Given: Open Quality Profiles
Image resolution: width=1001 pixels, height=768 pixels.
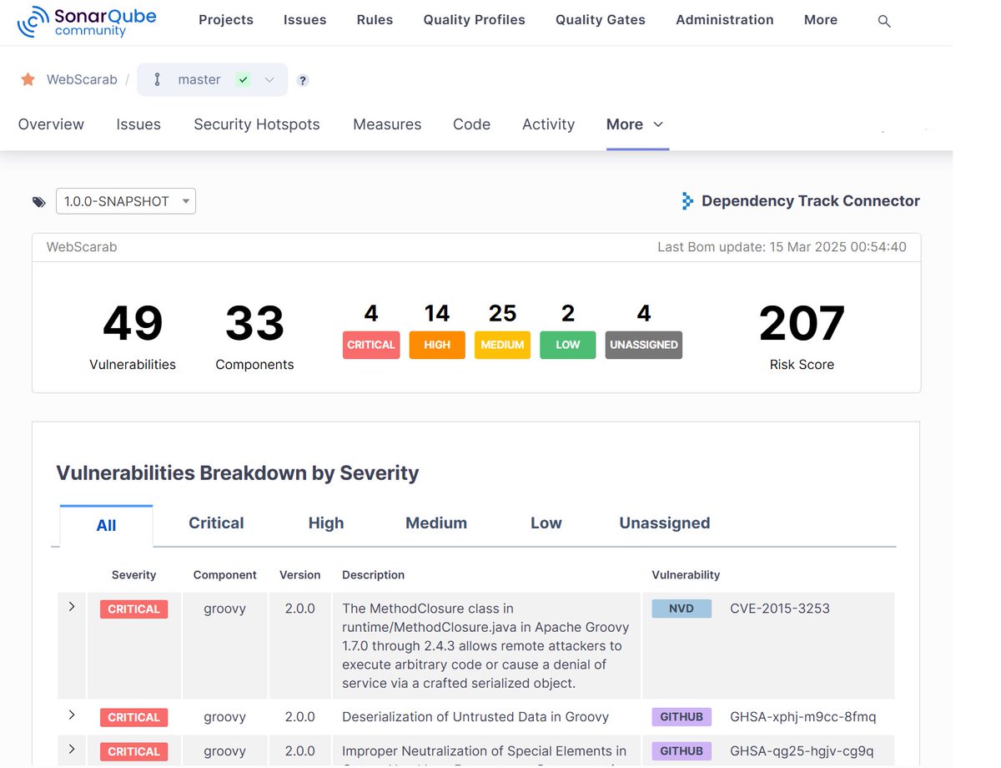Looking at the screenshot, I should coord(475,20).
